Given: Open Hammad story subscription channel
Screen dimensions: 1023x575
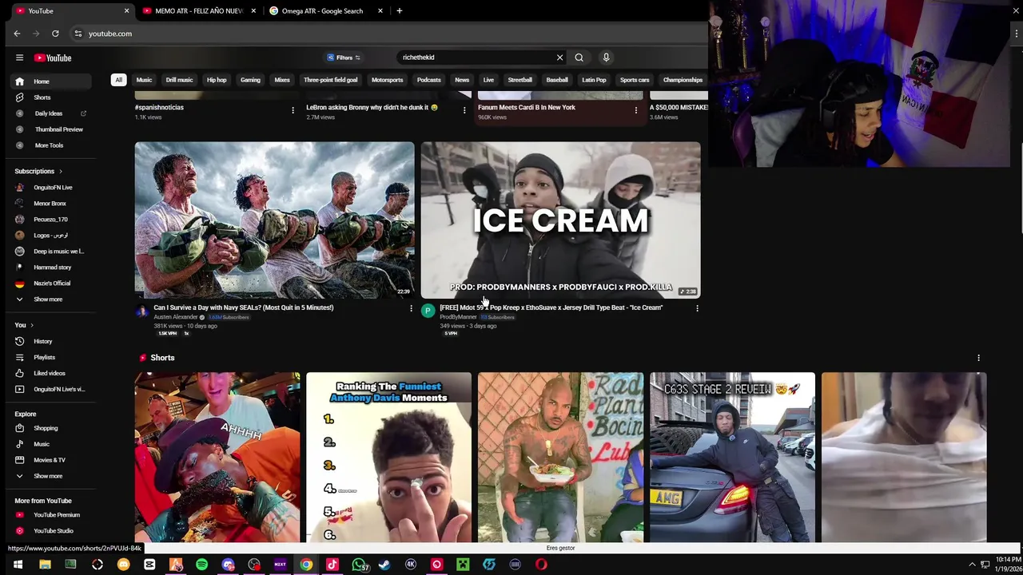Looking at the screenshot, I should (52, 268).
